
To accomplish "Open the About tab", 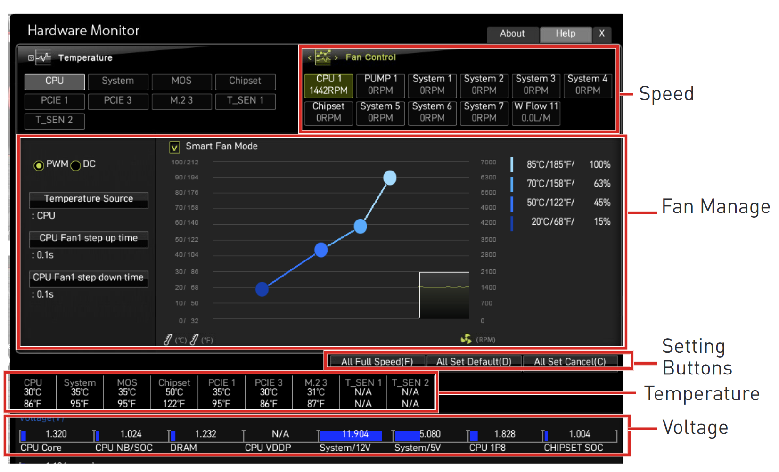I will click(x=512, y=34).
